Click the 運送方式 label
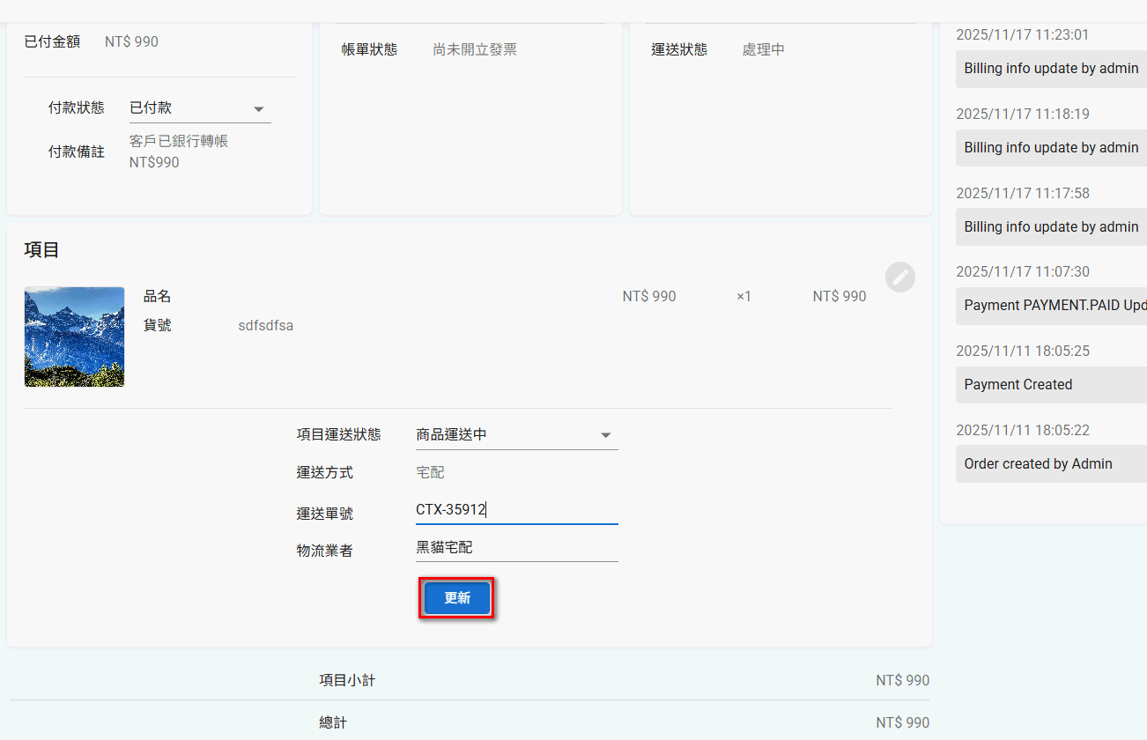1147x740 pixels. pyautogui.click(x=325, y=473)
